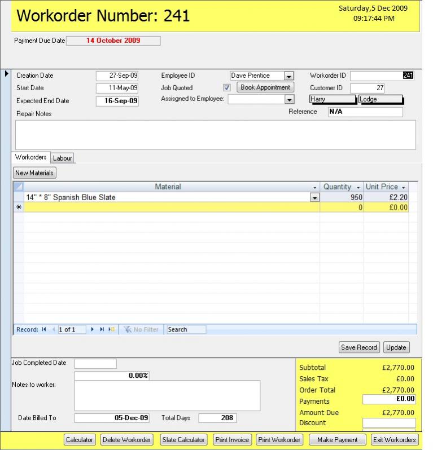Click Exit Workorders button

click(394, 440)
